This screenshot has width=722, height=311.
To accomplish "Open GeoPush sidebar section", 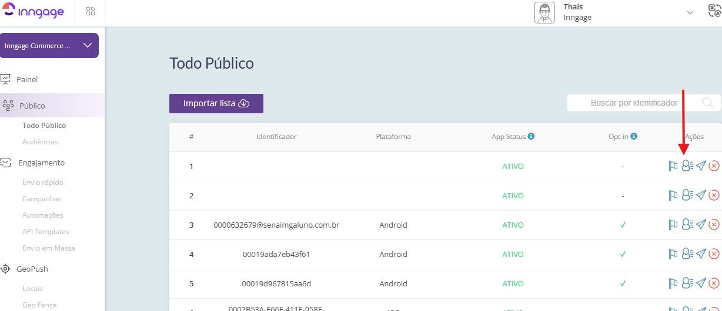I will (x=32, y=269).
